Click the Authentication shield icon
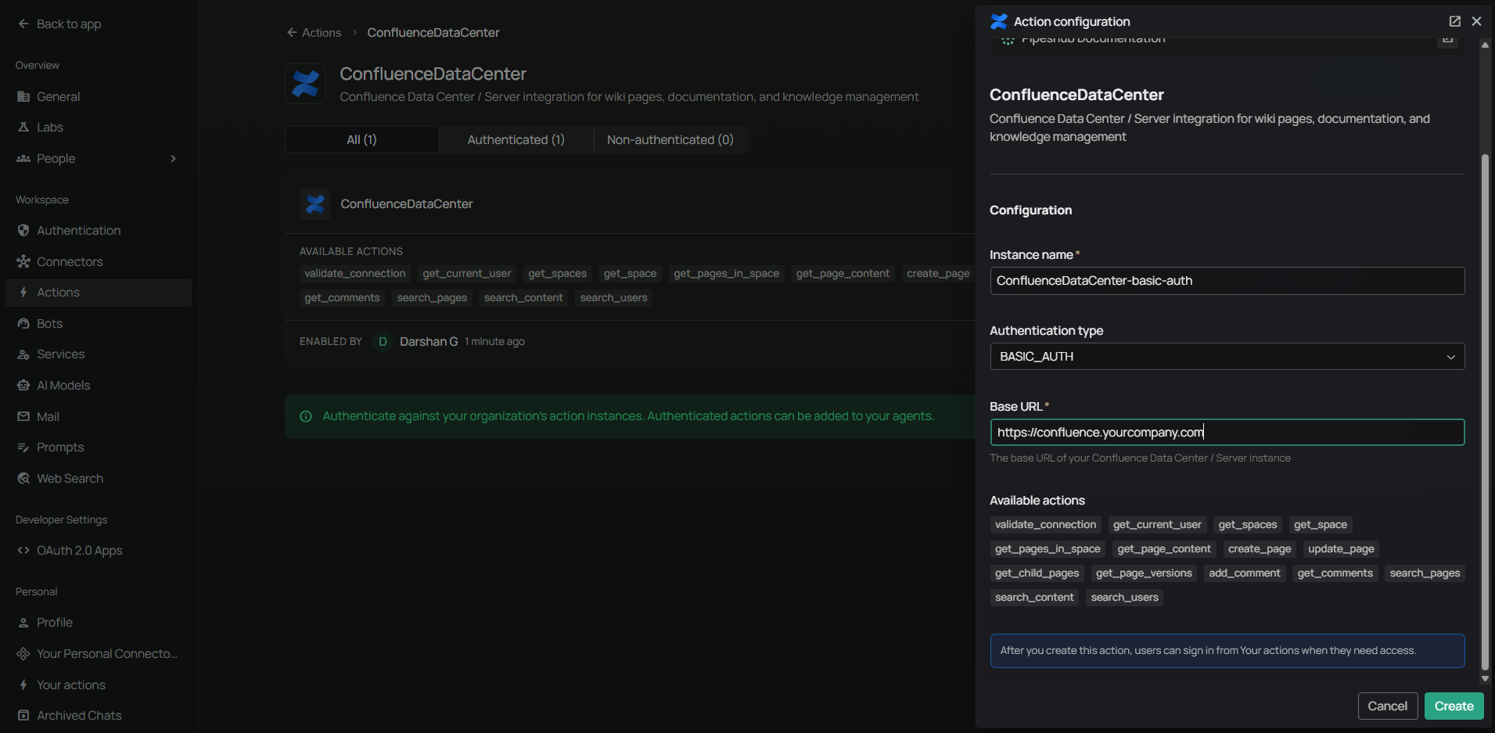The width and height of the screenshot is (1495, 733). [x=23, y=231]
